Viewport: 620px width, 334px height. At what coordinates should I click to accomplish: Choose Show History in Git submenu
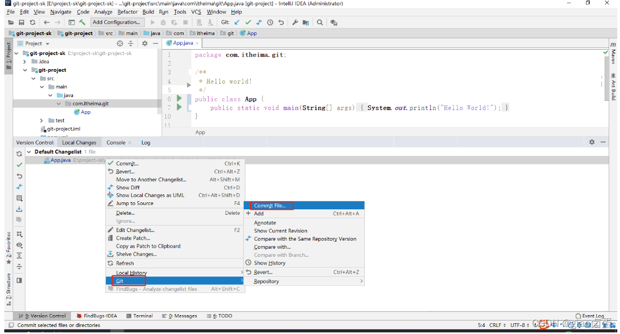point(304,263)
